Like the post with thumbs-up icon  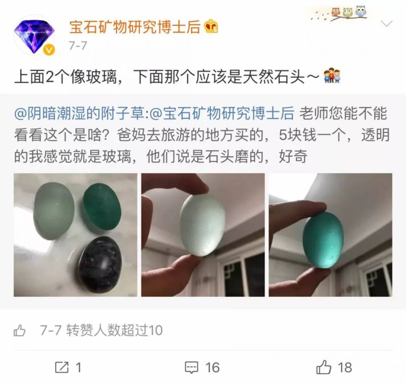click(324, 367)
